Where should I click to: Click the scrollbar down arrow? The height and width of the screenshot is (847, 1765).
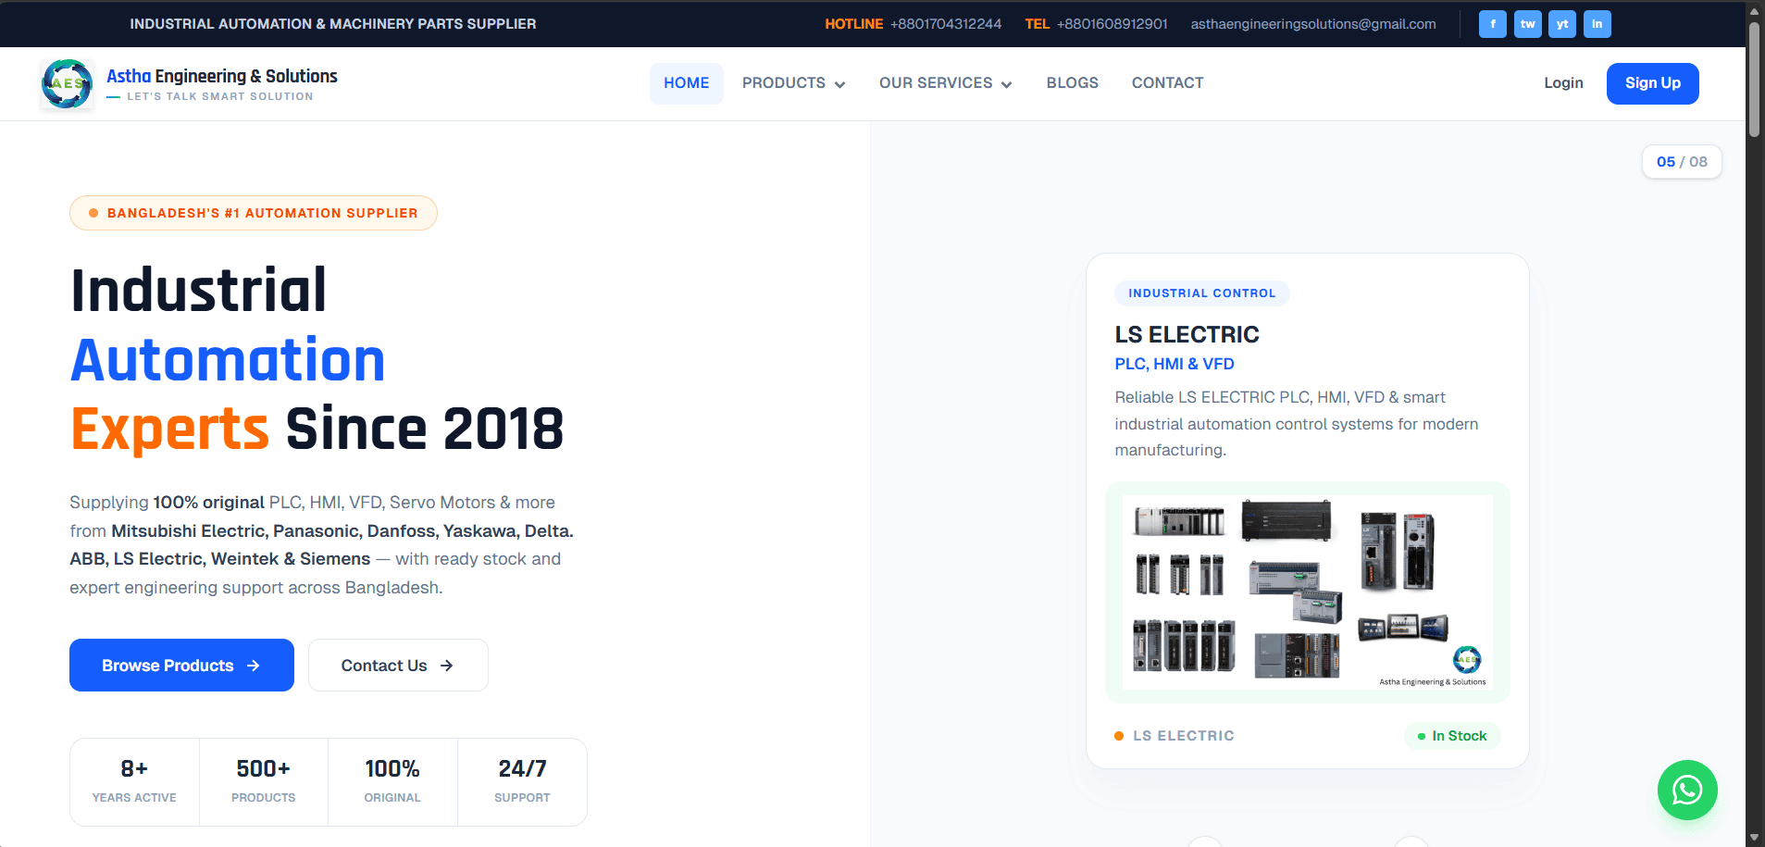click(x=1754, y=839)
